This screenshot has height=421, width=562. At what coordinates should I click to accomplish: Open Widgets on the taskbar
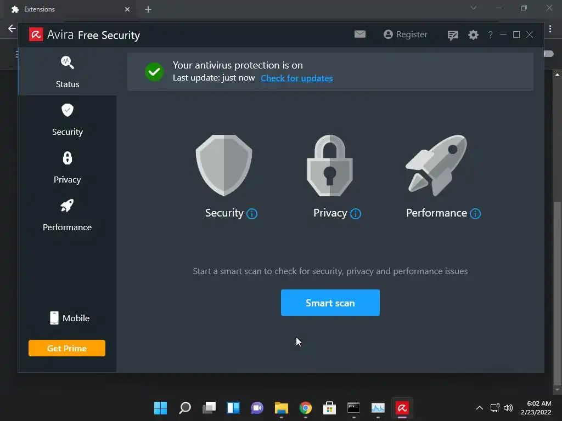click(233, 408)
